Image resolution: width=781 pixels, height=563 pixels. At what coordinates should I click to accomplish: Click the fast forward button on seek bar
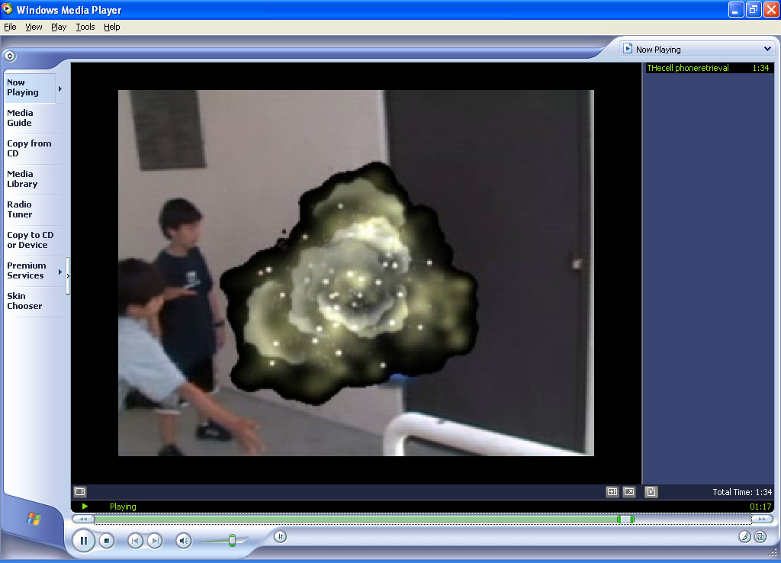(761, 520)
